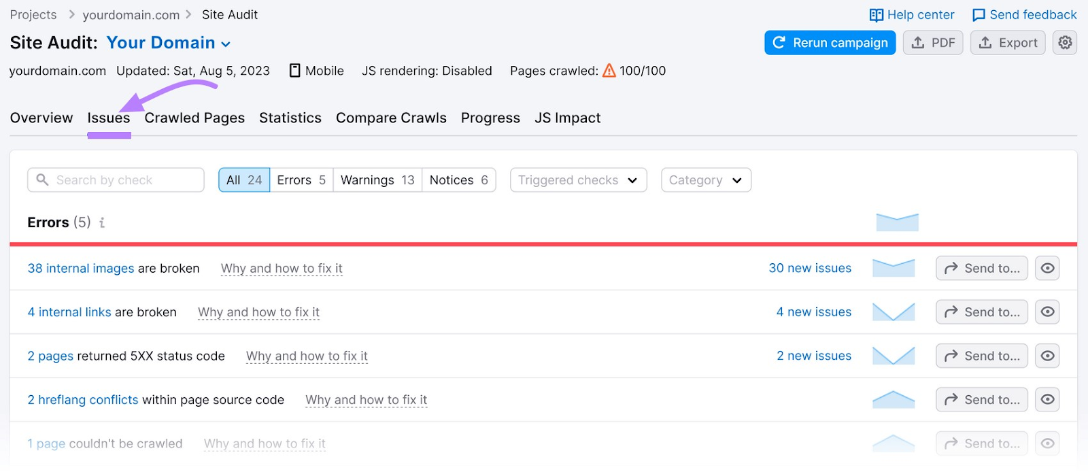Click the trend graph for 5XX status code
1088x472 pixels.
point(894,356)
